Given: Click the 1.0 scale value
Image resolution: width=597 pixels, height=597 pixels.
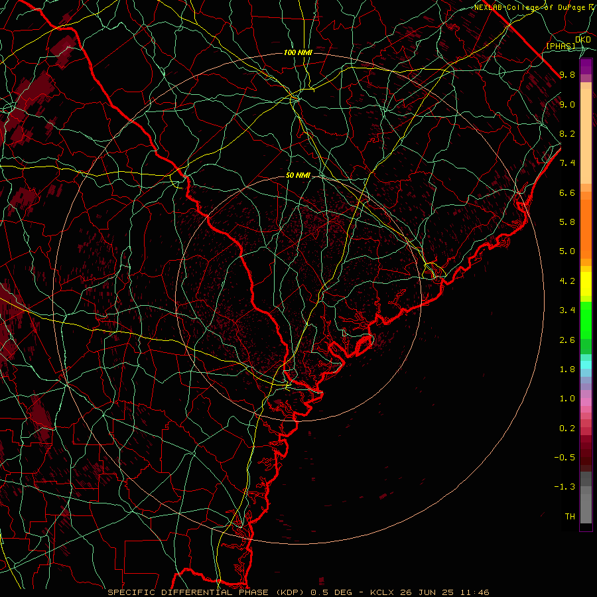Looking at the screenshot, I should [x=567, y=399].
